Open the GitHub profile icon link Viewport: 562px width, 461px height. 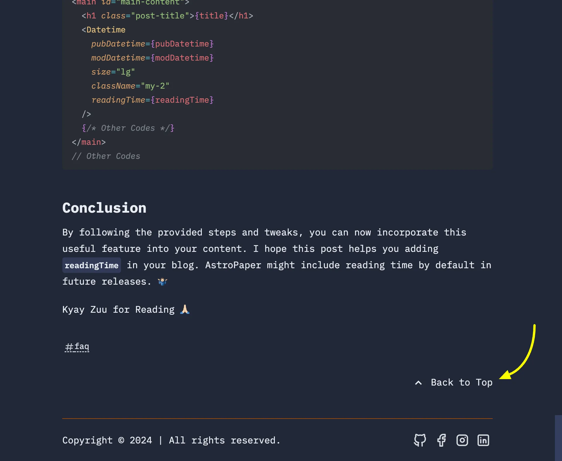point(420,440)
